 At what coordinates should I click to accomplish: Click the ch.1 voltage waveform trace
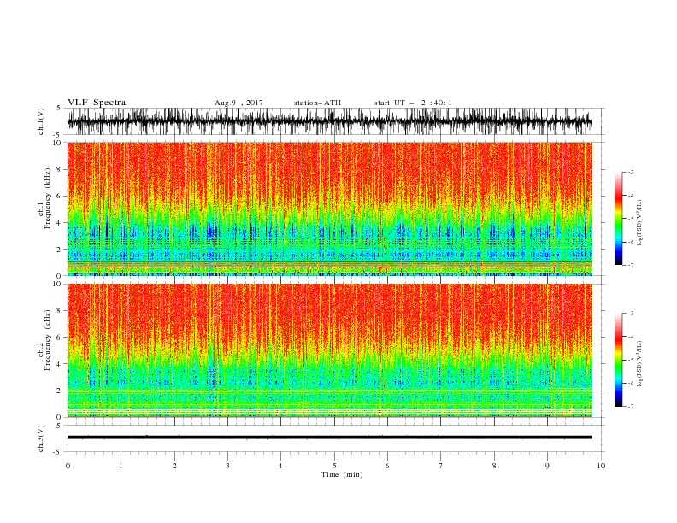click(x=329, y=121)
